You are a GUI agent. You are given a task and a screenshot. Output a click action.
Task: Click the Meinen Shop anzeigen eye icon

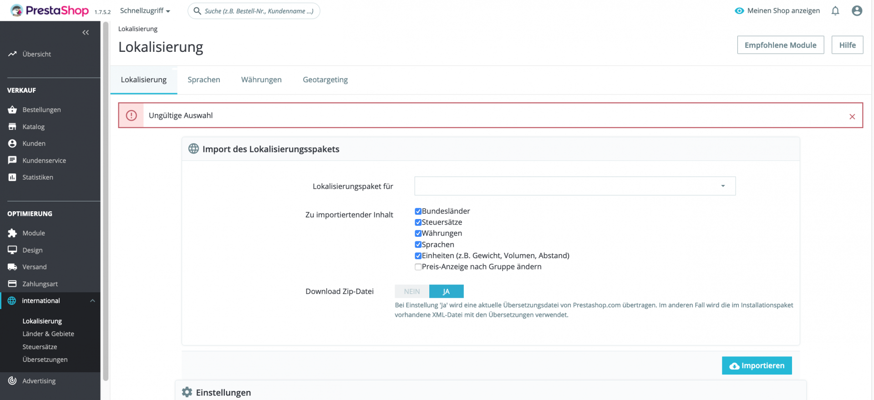[x=739, y=11]
